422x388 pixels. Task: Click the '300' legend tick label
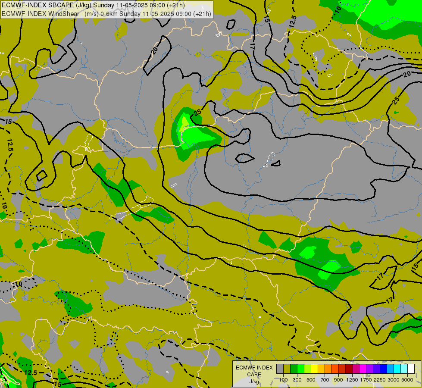tap(297, 380)
